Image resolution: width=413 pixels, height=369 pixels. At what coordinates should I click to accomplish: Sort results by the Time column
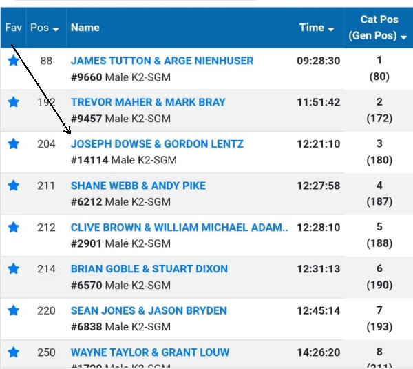(x=317, y=28)
